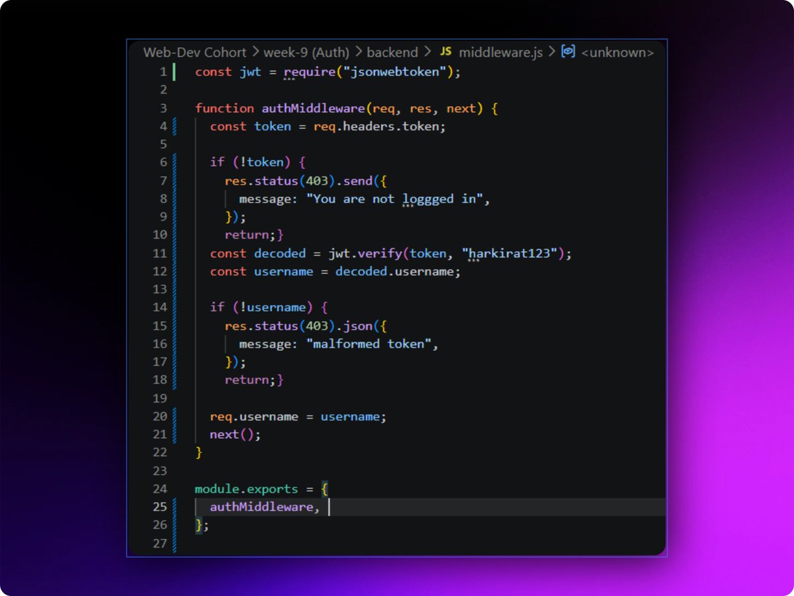Image resolution: width=794 pixels, height=596 pixels.
Task: Click the decoded variable declaration on line 11
Action: click(x=280, y=253)
